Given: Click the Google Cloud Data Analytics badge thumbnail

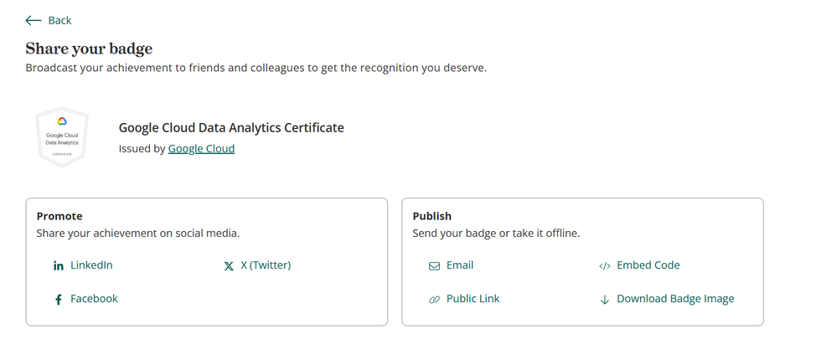Looking at the screenshot, I should [x=62, y=136].
